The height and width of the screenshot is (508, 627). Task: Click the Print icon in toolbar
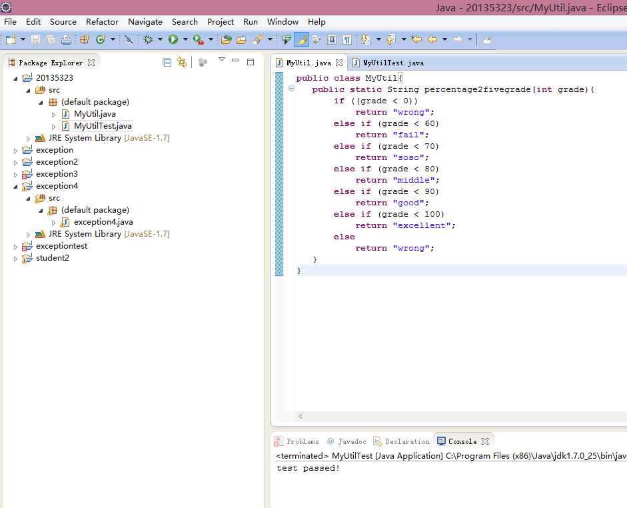(66, 39)
